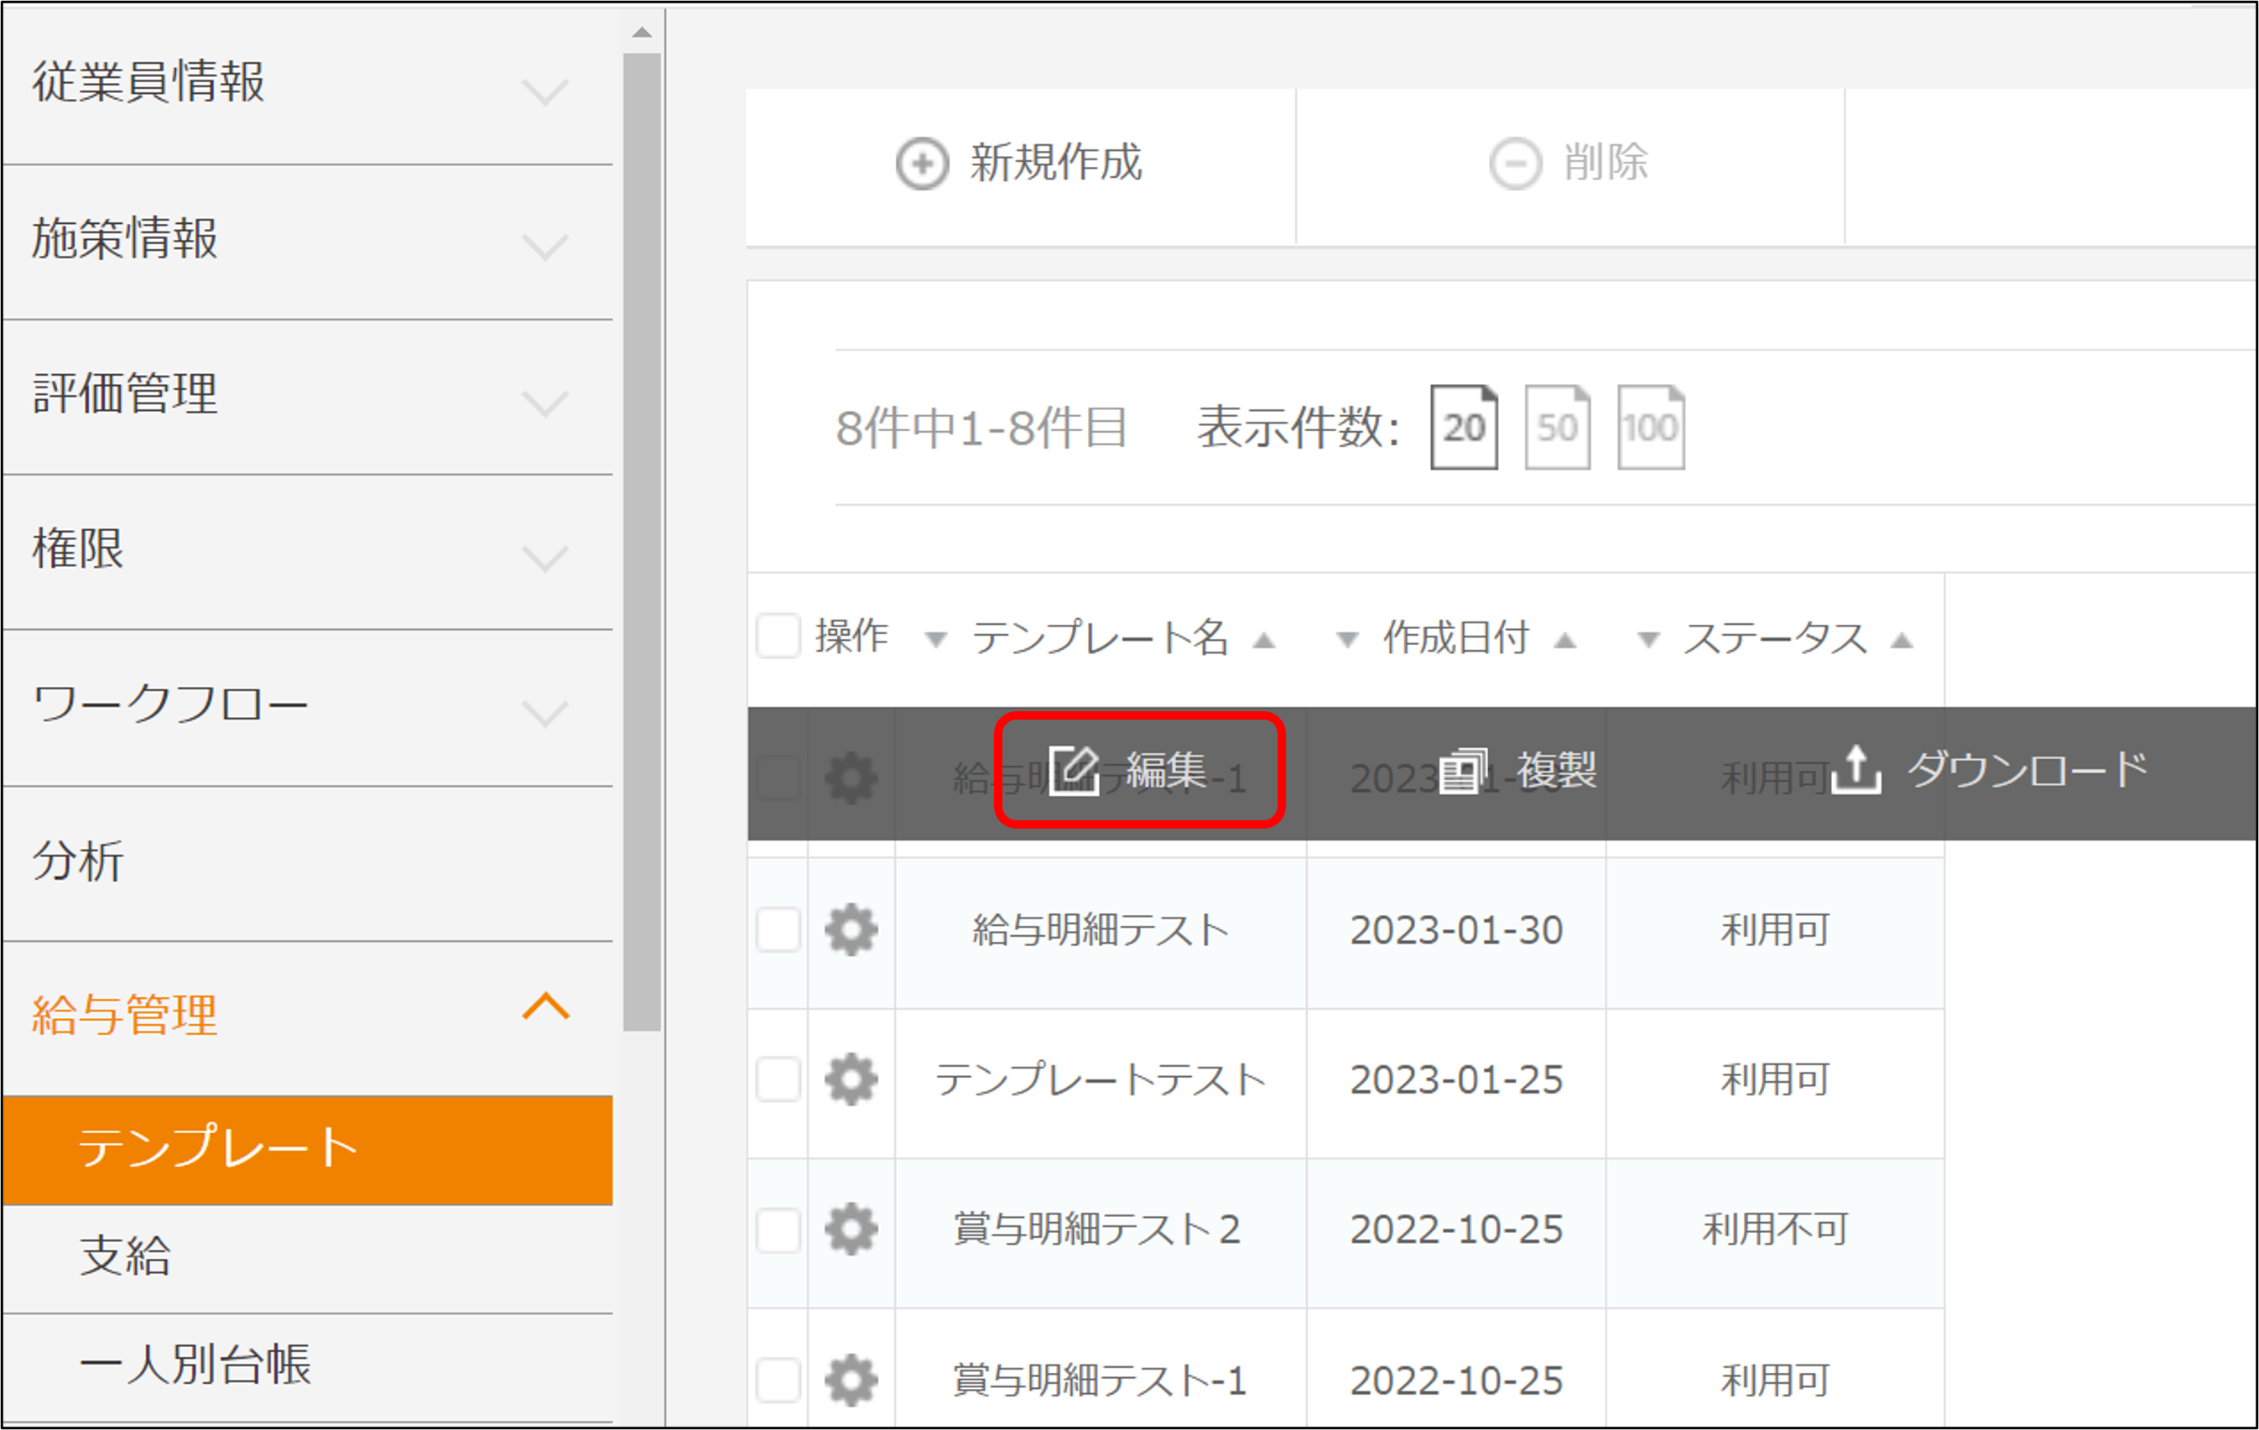Click the 複製 duplicate icon

(1464, 771)
